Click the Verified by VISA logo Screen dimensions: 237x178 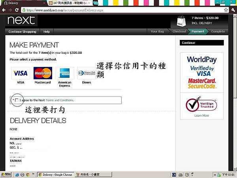pos(202,71)
